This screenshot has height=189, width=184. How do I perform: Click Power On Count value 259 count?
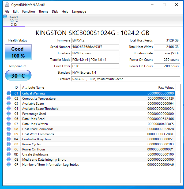(167, 60)
